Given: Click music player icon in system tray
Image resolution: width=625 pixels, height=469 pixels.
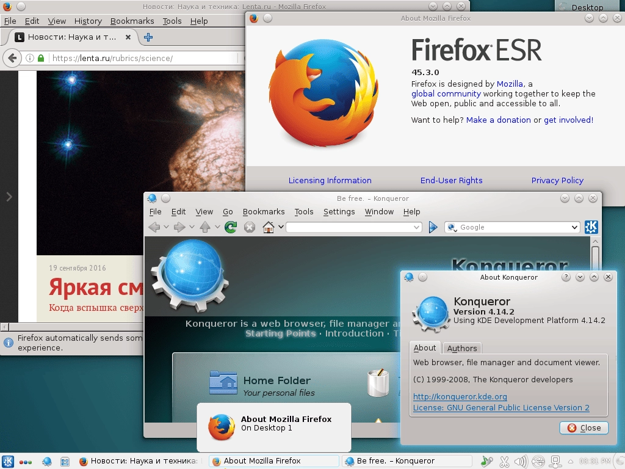Looking at the screenshot, I should click(x=486, y=462).
